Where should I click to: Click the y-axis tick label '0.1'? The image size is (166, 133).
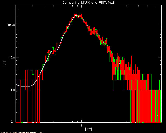coord(13,122)
